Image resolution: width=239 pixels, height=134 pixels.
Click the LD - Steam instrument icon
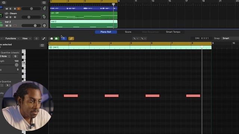click(x=1, y=16)
